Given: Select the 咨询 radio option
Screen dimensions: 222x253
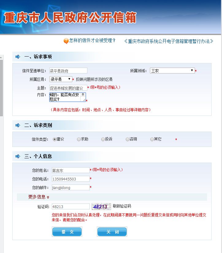Looking at the screenshot, I should (x=128, y=139).
